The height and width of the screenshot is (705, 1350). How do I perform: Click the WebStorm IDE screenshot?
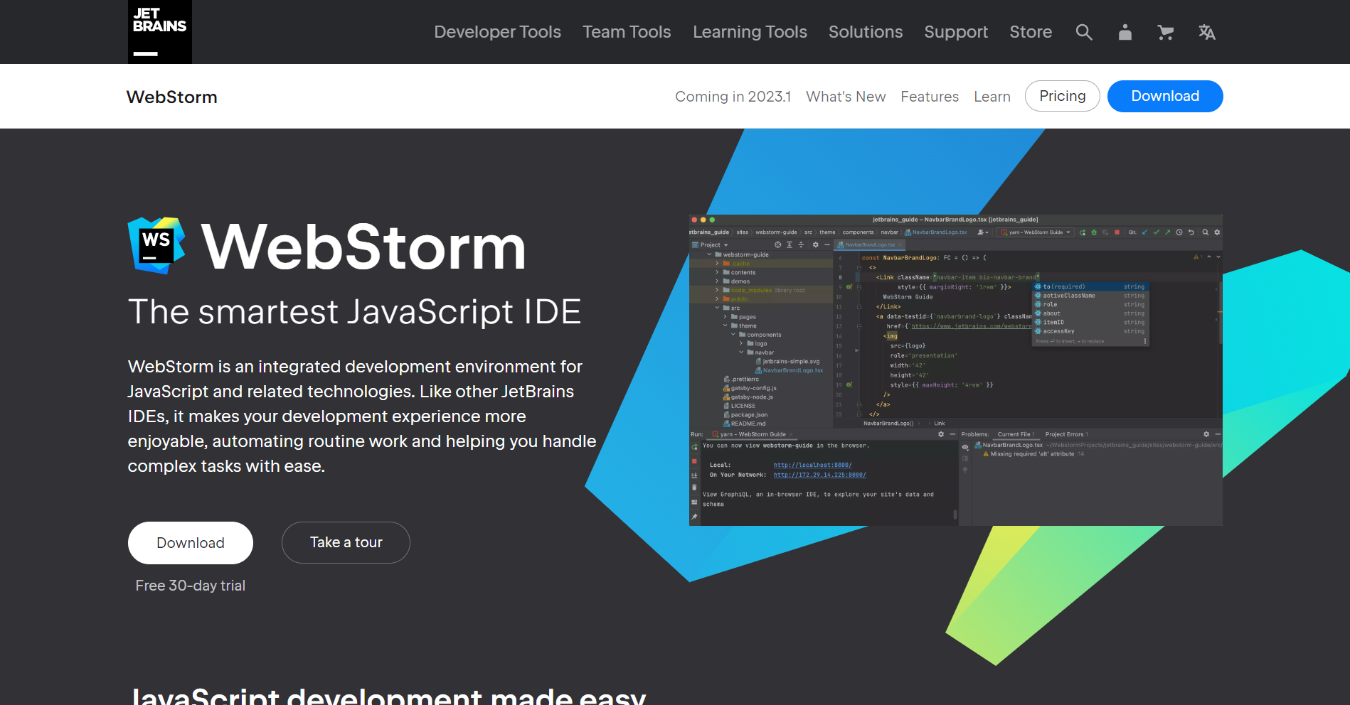tap(956, 370)
